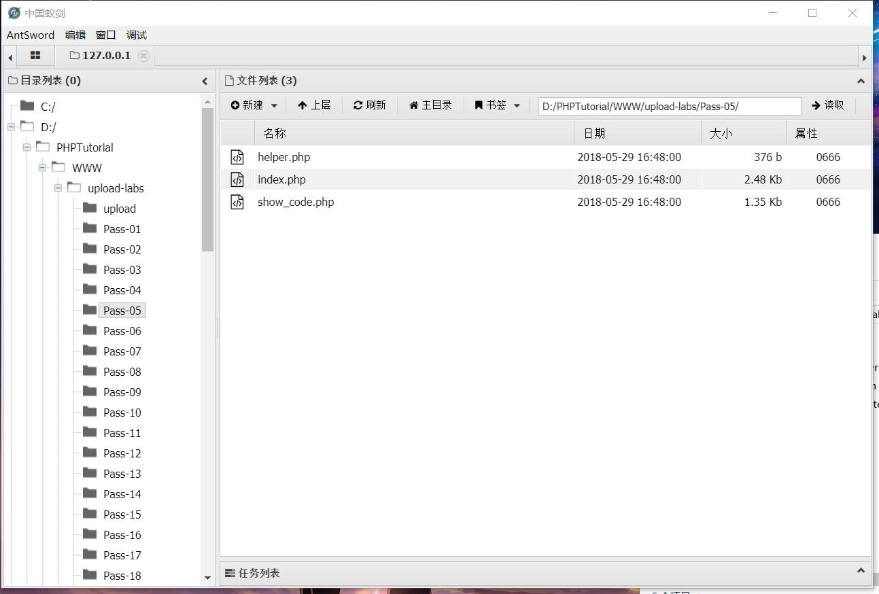Click the Pass-01 folder icon
Image resolution: width=879 pixels, height=594 pixels.
coord(90,228)
